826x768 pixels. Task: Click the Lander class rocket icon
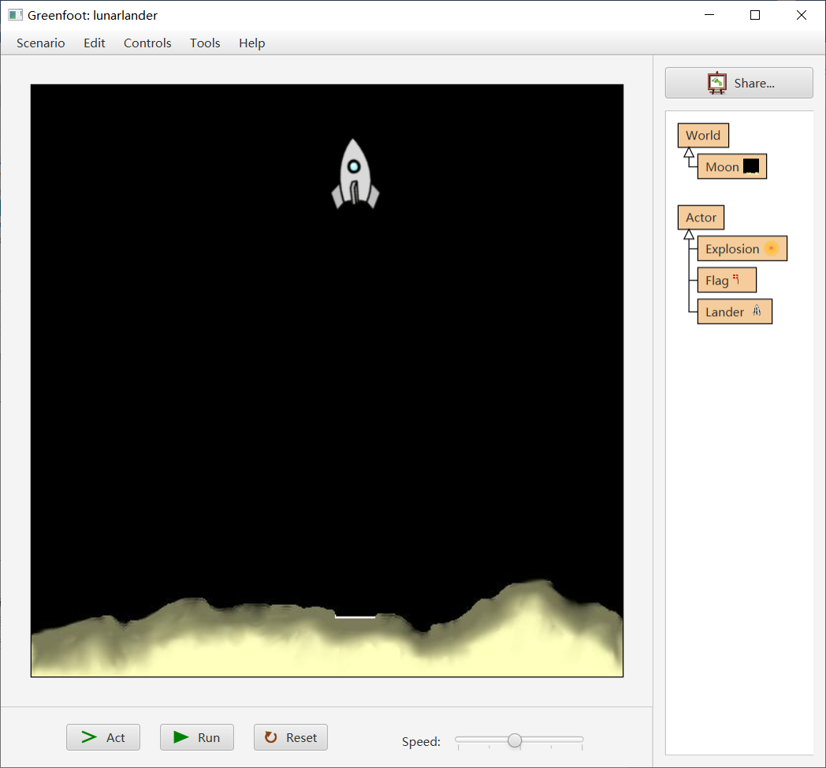pos(757,311)
